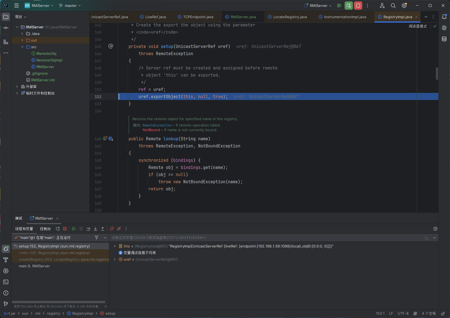Image resolution: width=450 pixels, height=318 pixels.
Task: Click View Breakpoints icon in debug toolbar
Action: tap(112, 229)
